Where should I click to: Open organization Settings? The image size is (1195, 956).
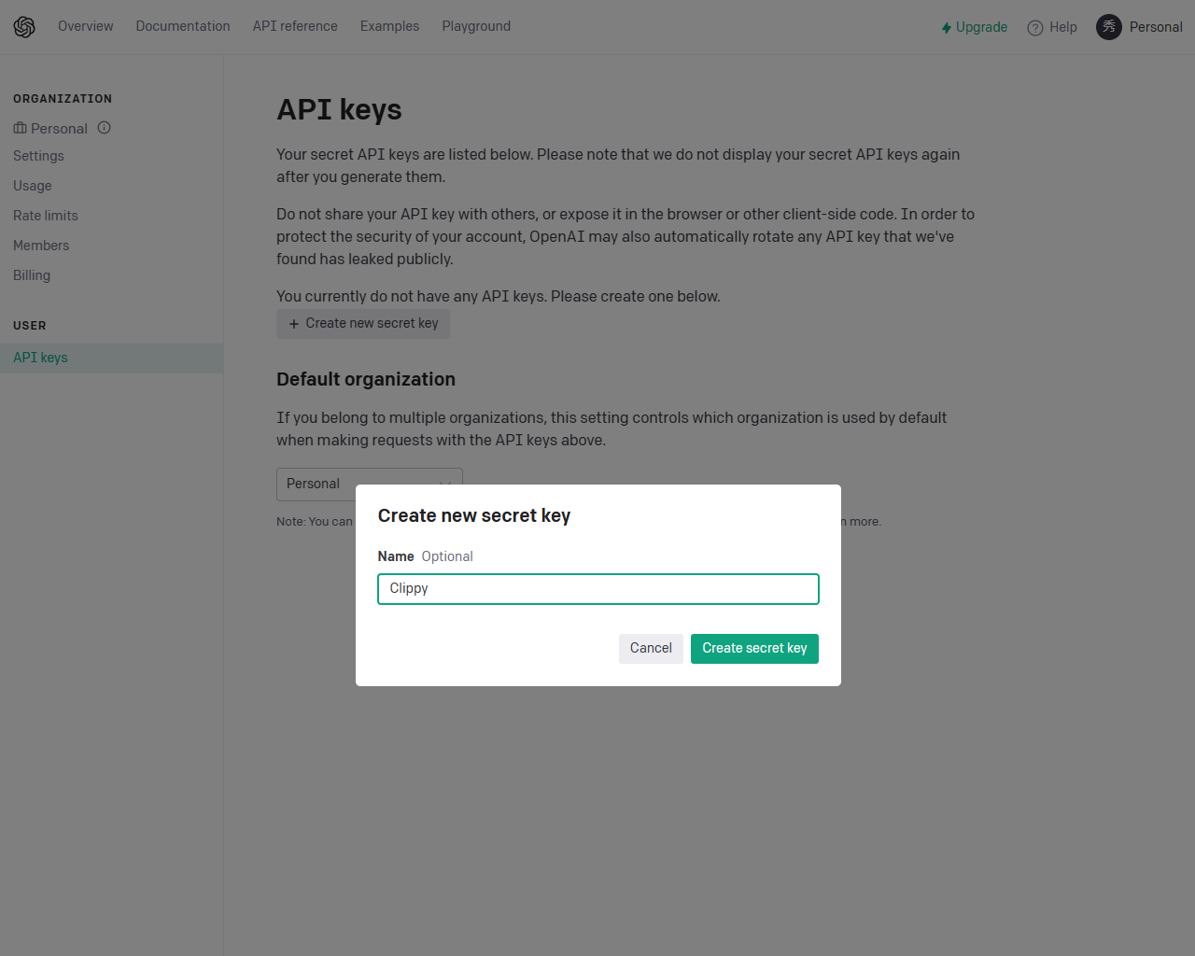38,155
